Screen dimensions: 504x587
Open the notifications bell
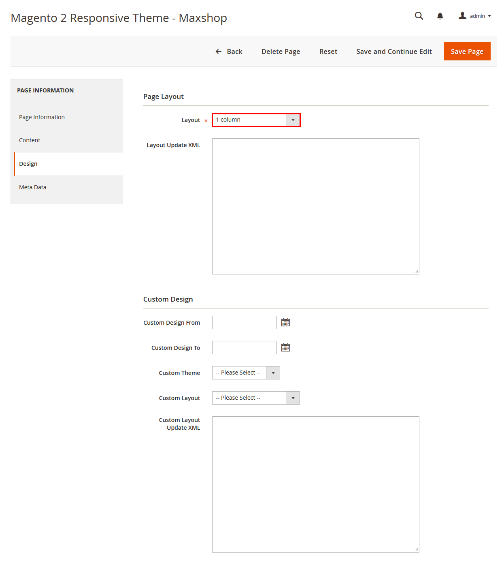tap(440, 16)
